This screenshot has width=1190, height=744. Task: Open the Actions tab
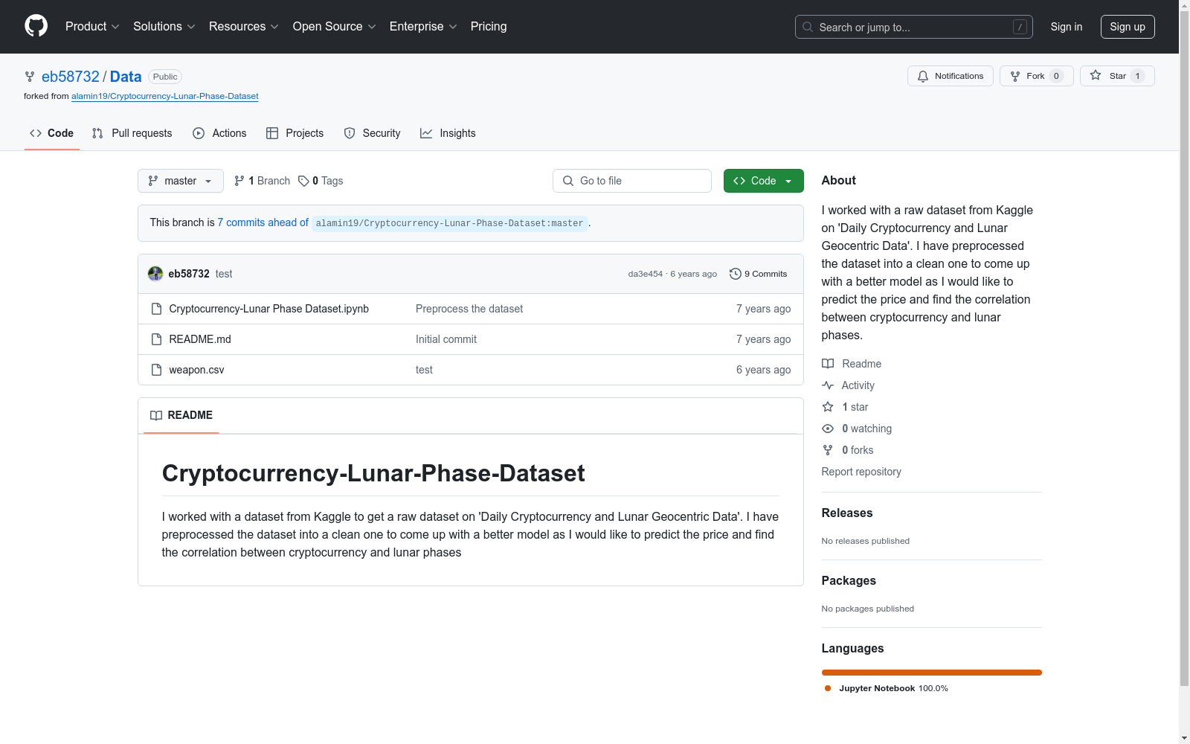[219, 133]
